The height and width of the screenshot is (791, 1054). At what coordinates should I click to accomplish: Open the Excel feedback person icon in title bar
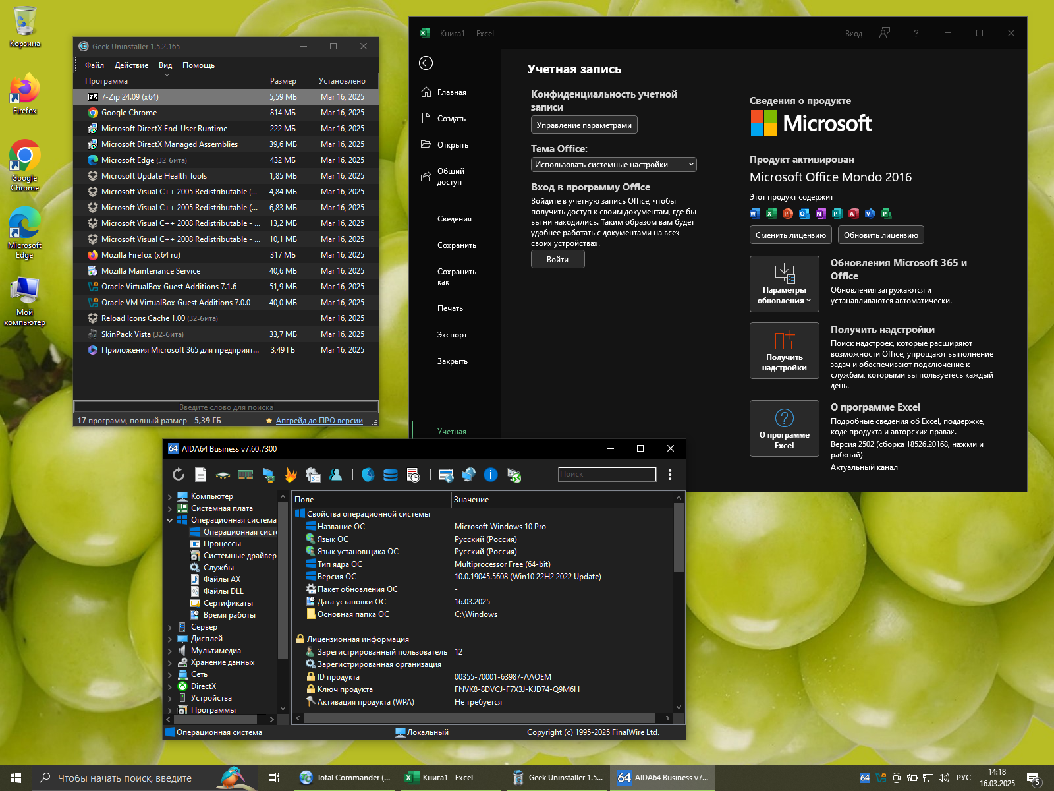point(885,33)
